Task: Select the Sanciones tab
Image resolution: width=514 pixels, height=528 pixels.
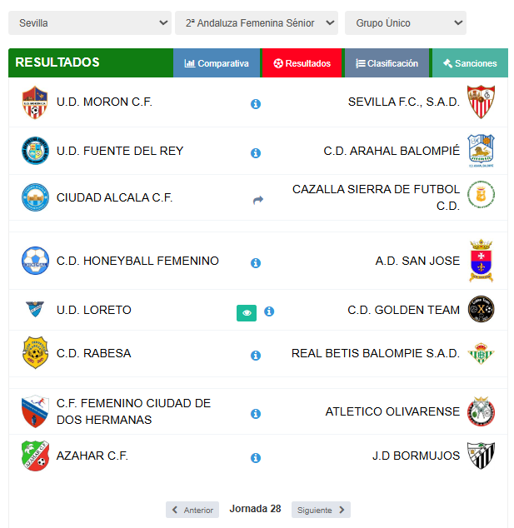Action: pos(470,63)
